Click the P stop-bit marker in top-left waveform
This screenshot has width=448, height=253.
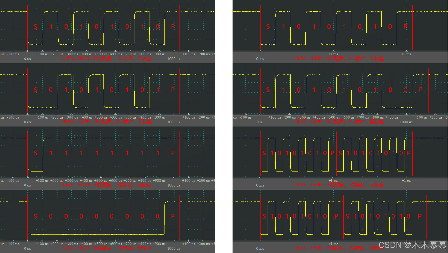pos(173,26)
